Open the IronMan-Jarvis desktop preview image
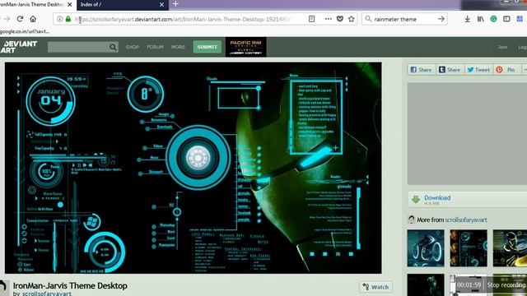The height and width of the screenshot is (296, 527). pyautogui.click(x=194, y=168)
